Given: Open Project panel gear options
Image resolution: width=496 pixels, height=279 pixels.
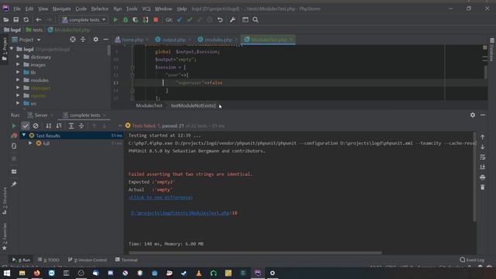Looking at the screenshot, I should (x=95, y=40).
